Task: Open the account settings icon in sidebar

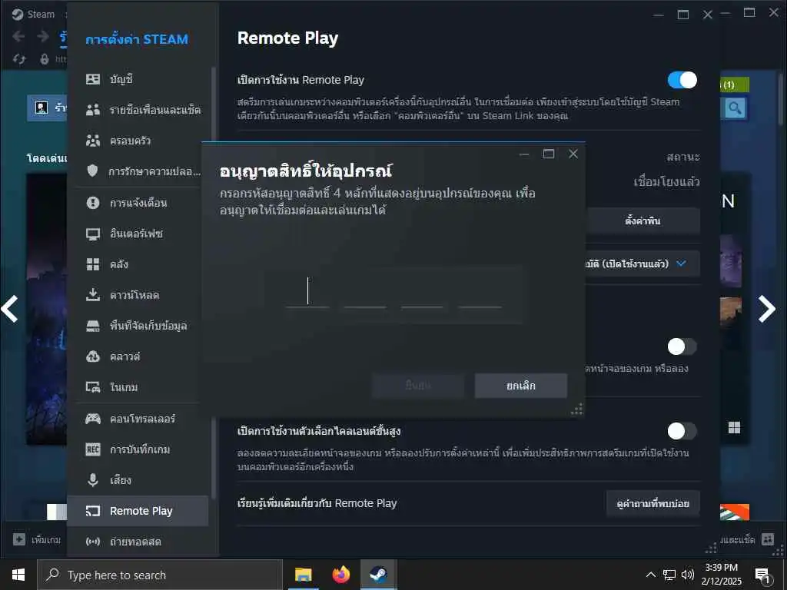Action: click(x=93, y=79)
